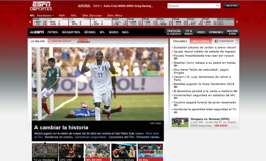The image size is (266, 161).
Task: Open Estrellas jugarán Copa Centenario headline
Action: 204,84
